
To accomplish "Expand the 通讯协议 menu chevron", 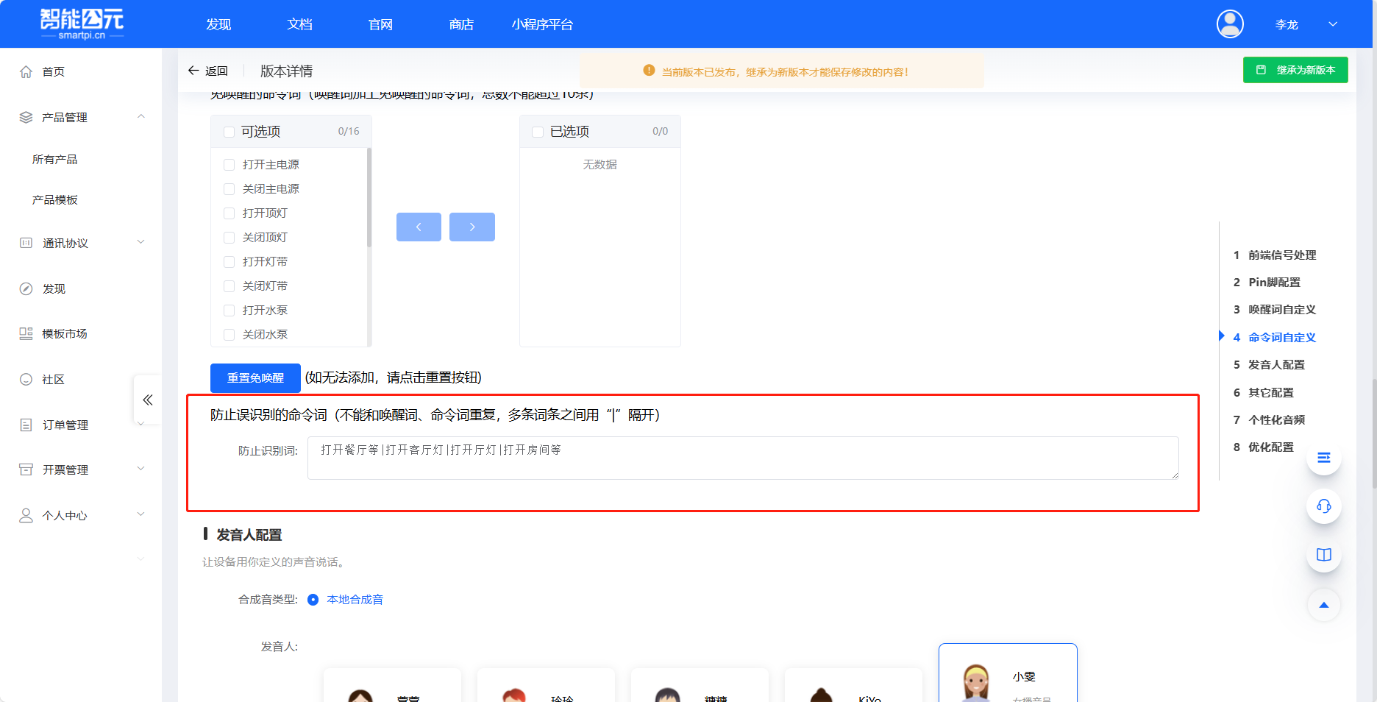I will click(x=140, y=243).
